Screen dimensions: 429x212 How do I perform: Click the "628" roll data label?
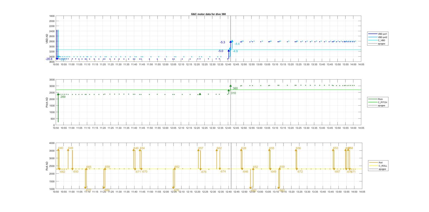[244, 148]
